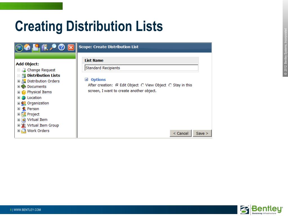
Task: Click the Person icon
Action: [x=24, y=109]
